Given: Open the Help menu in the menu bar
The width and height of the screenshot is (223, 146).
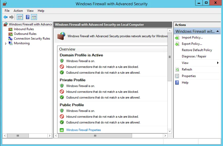Looking at the screenshot, I should tap(41, 11).
